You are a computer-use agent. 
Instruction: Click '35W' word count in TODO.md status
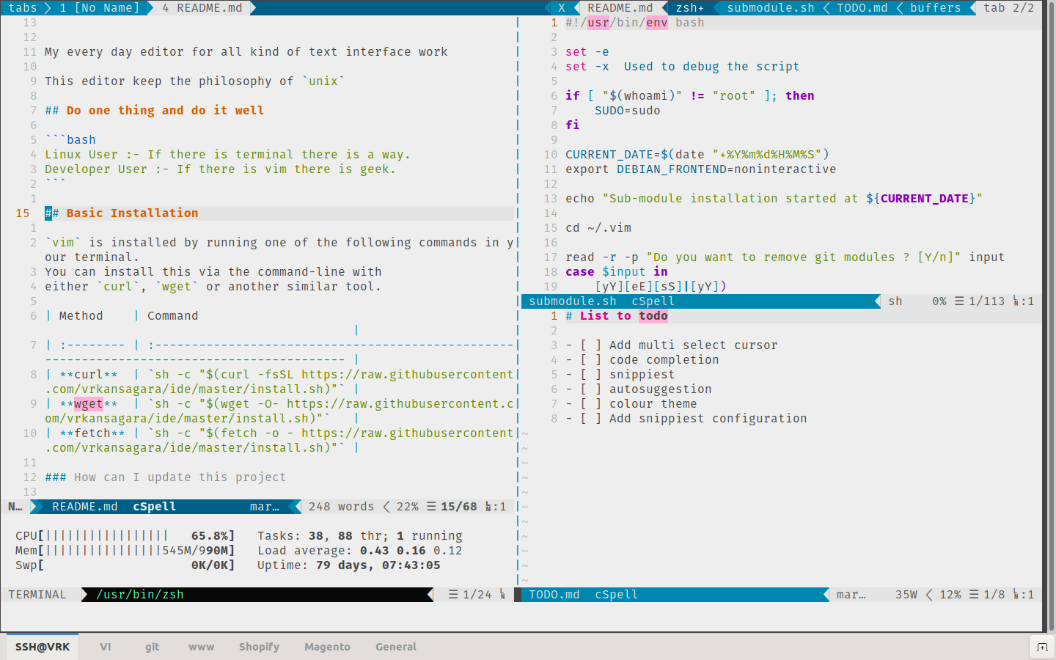pyautogui.click(x=906, y=595)
